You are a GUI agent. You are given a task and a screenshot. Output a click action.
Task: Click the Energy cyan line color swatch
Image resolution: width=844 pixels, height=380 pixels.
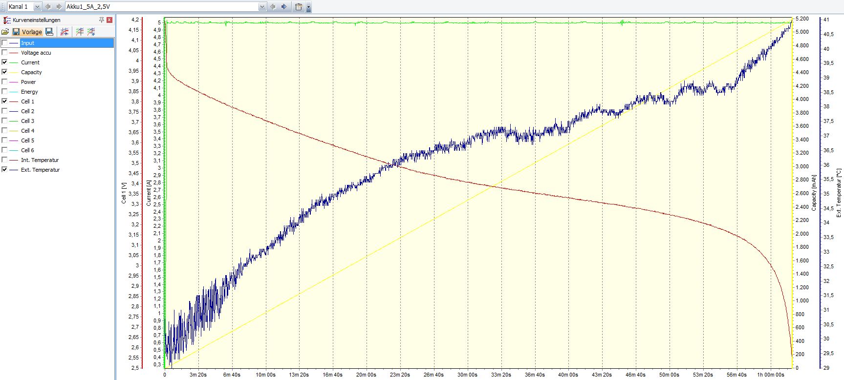(14, 92)
